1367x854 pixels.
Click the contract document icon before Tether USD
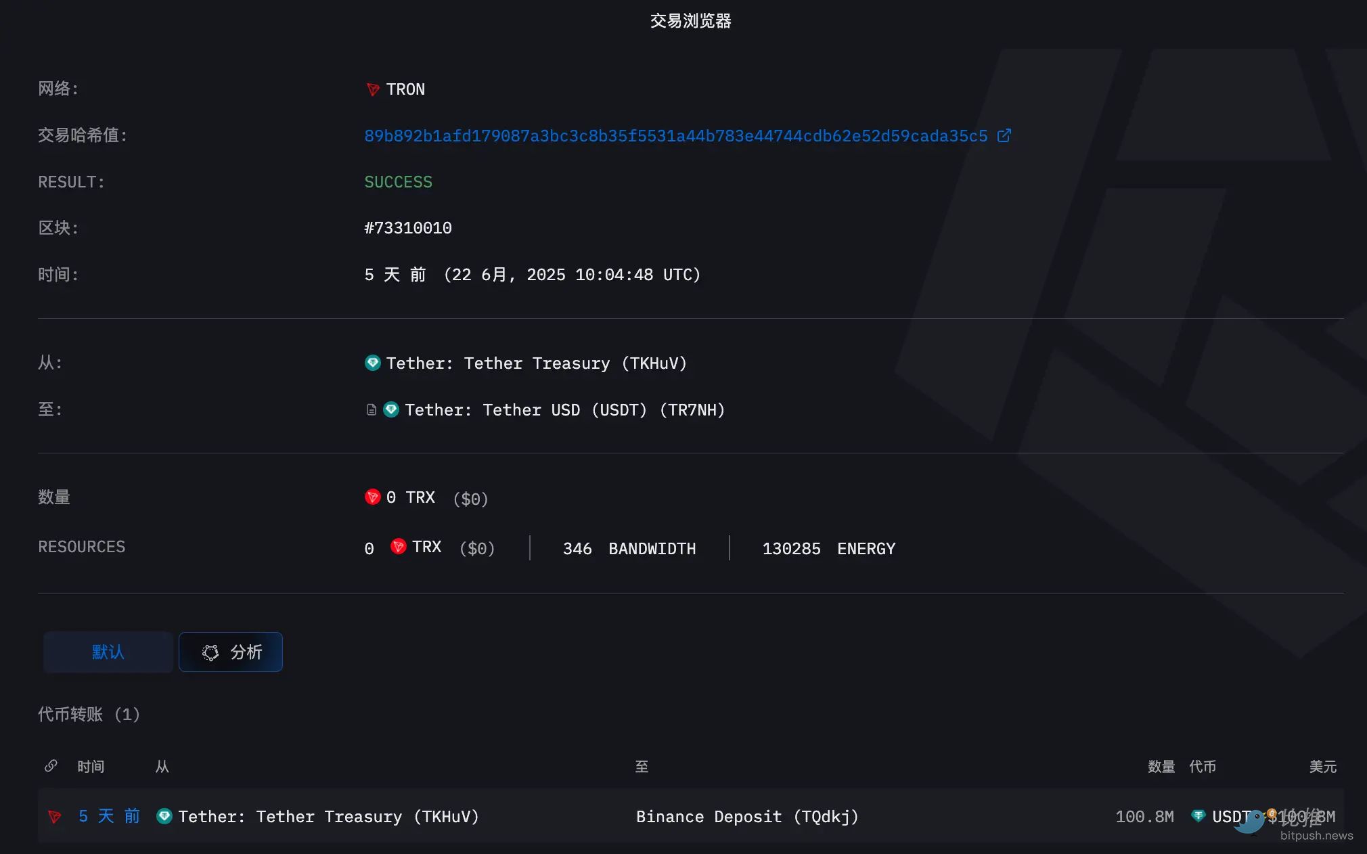point(371,410)
